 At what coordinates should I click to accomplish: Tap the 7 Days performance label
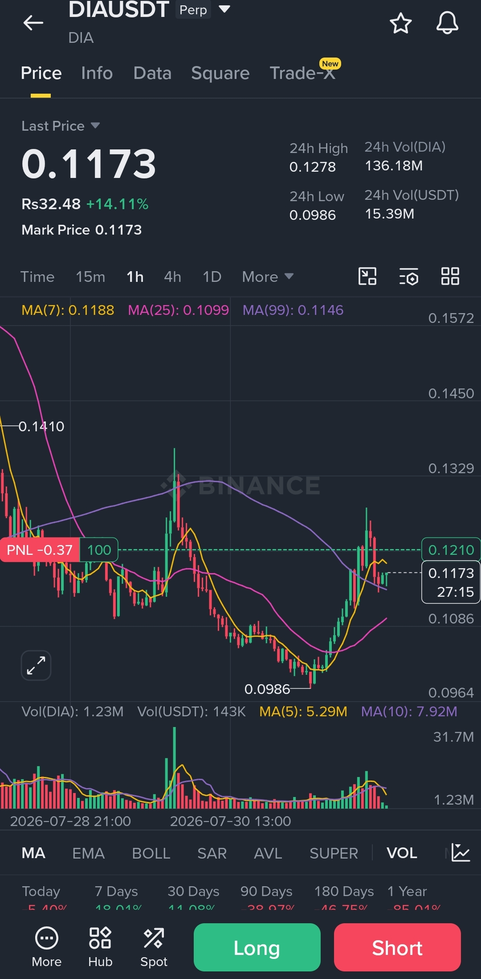point(116,892)
